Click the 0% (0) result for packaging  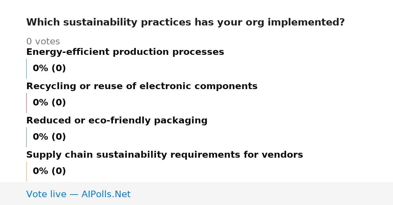click(49, 137)
